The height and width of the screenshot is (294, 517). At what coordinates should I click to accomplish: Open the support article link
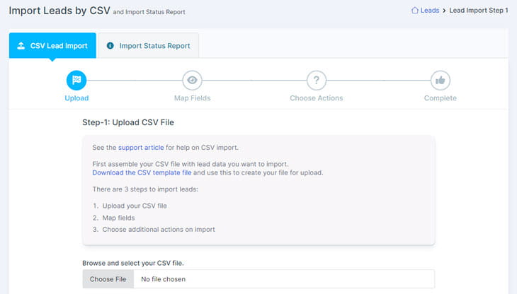coord(141,147)
